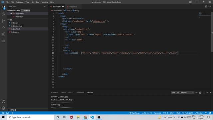Click UTF-8 encoding status
This screenshot has width=213, height=120.
tap(165, 113)
